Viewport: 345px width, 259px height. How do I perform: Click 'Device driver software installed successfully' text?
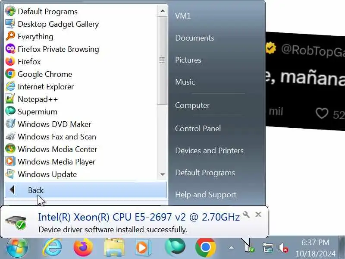pyautogui.click(x=113, y=230)
